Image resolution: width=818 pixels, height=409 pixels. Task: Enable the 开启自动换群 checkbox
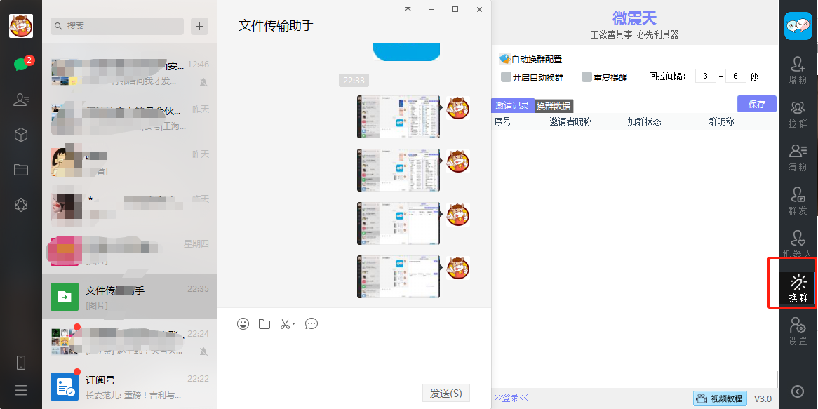click(506, 77)
